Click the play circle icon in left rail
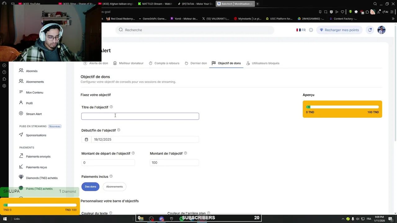The height and width of the screenshot is (223, 397). point(4,65)
